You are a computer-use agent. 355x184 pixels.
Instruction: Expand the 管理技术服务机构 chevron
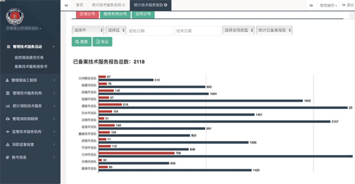click(x=54, y=93)
